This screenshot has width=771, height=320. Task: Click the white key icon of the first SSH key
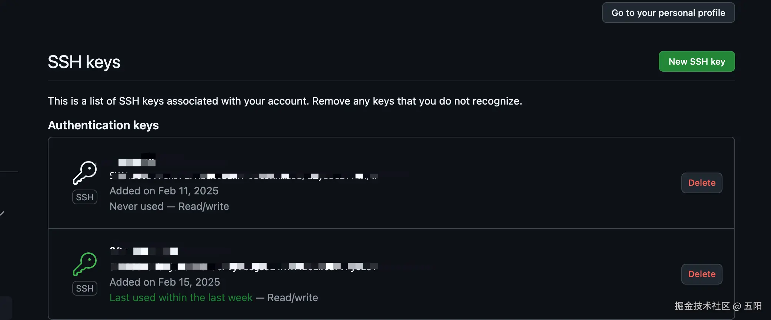(x=85, y=173)
